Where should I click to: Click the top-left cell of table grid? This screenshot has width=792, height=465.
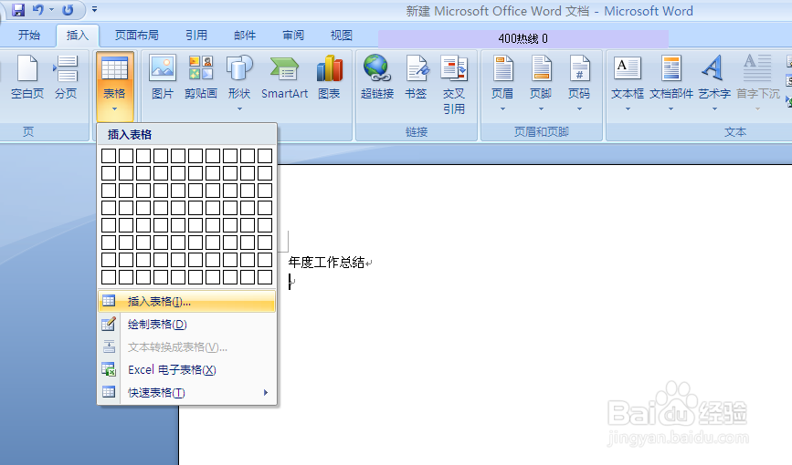[109, 156]
